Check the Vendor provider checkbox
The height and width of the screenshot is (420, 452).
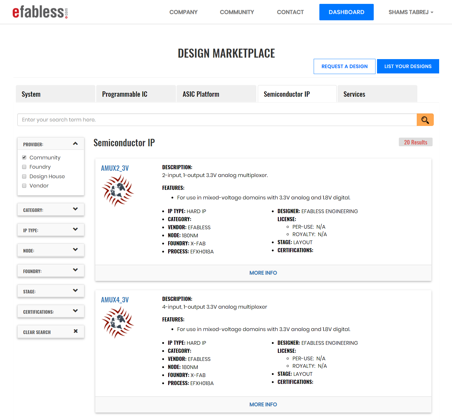coord(24,186)
